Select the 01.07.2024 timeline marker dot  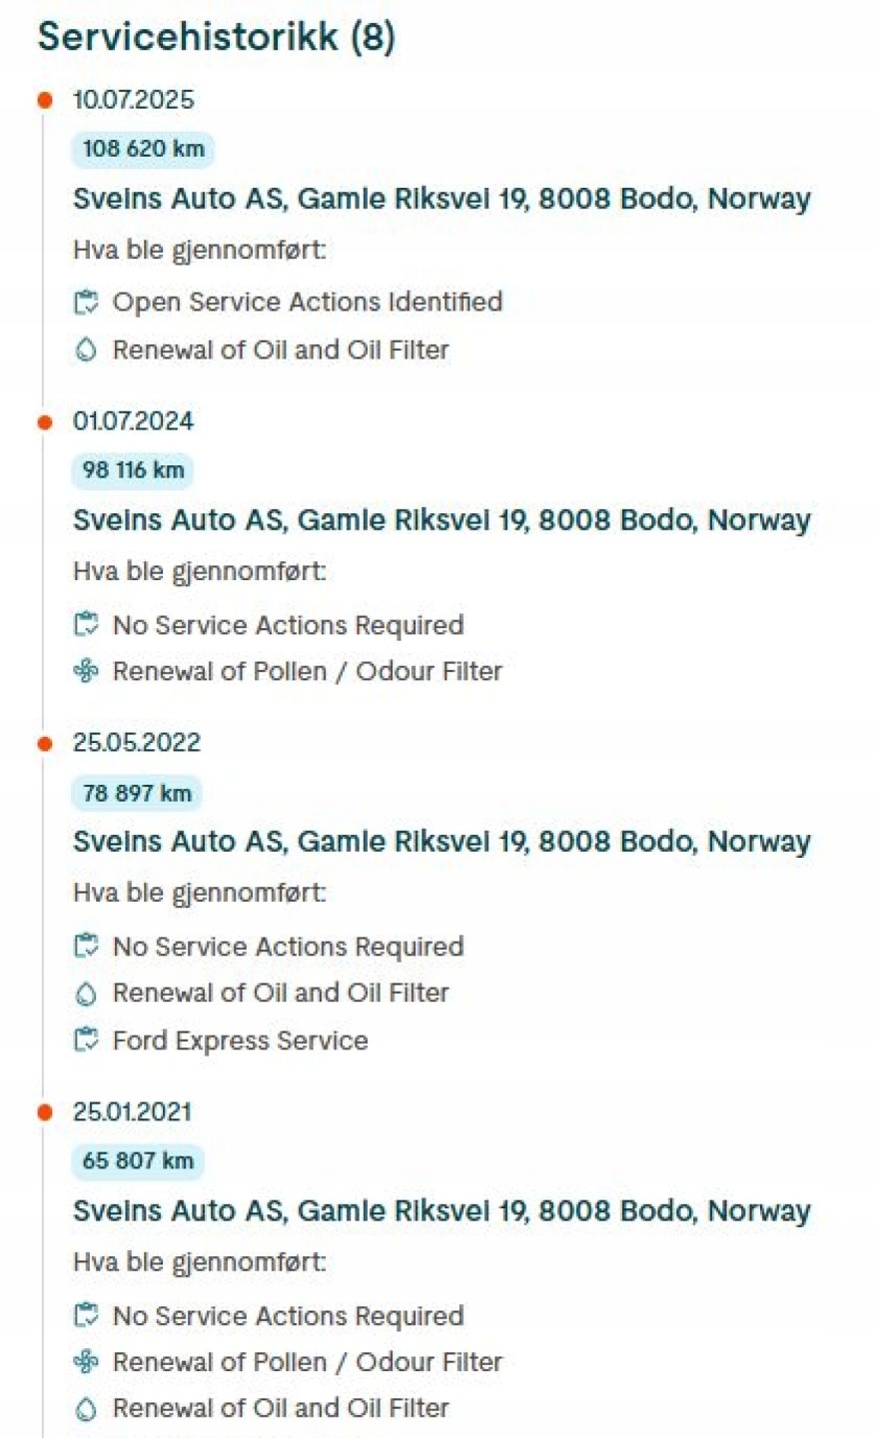tap(44, 422)
